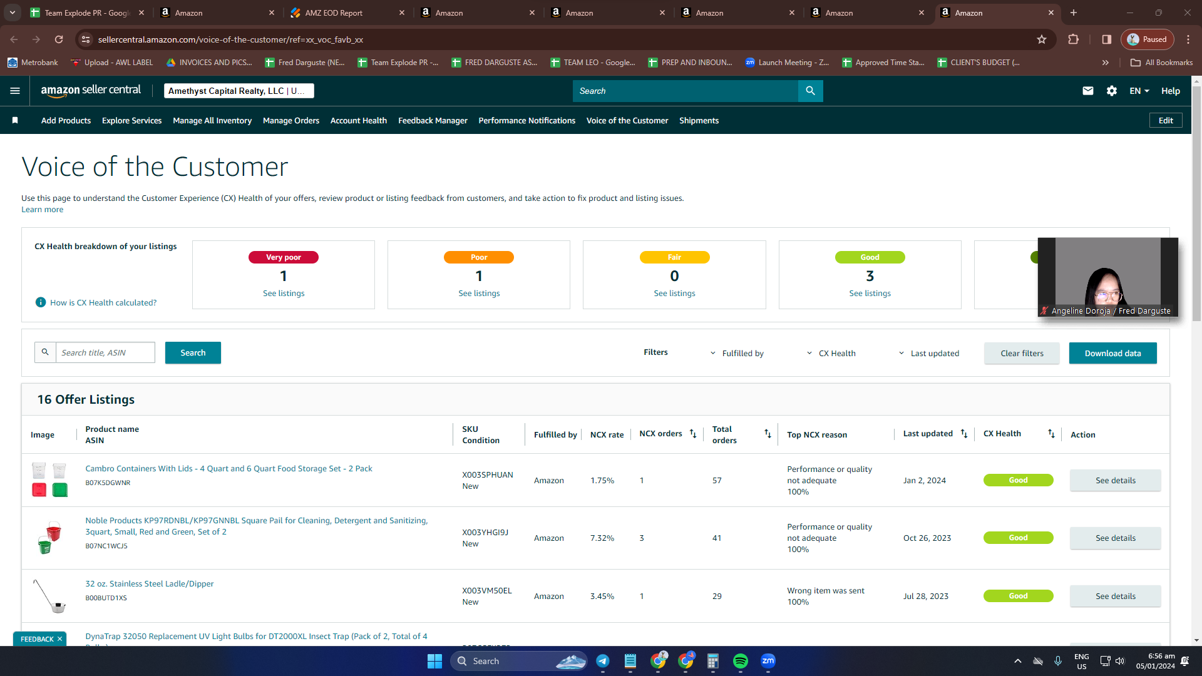Open the Feedback Manager menu item
Screen dimensions: 1202x676
(433, 120)
